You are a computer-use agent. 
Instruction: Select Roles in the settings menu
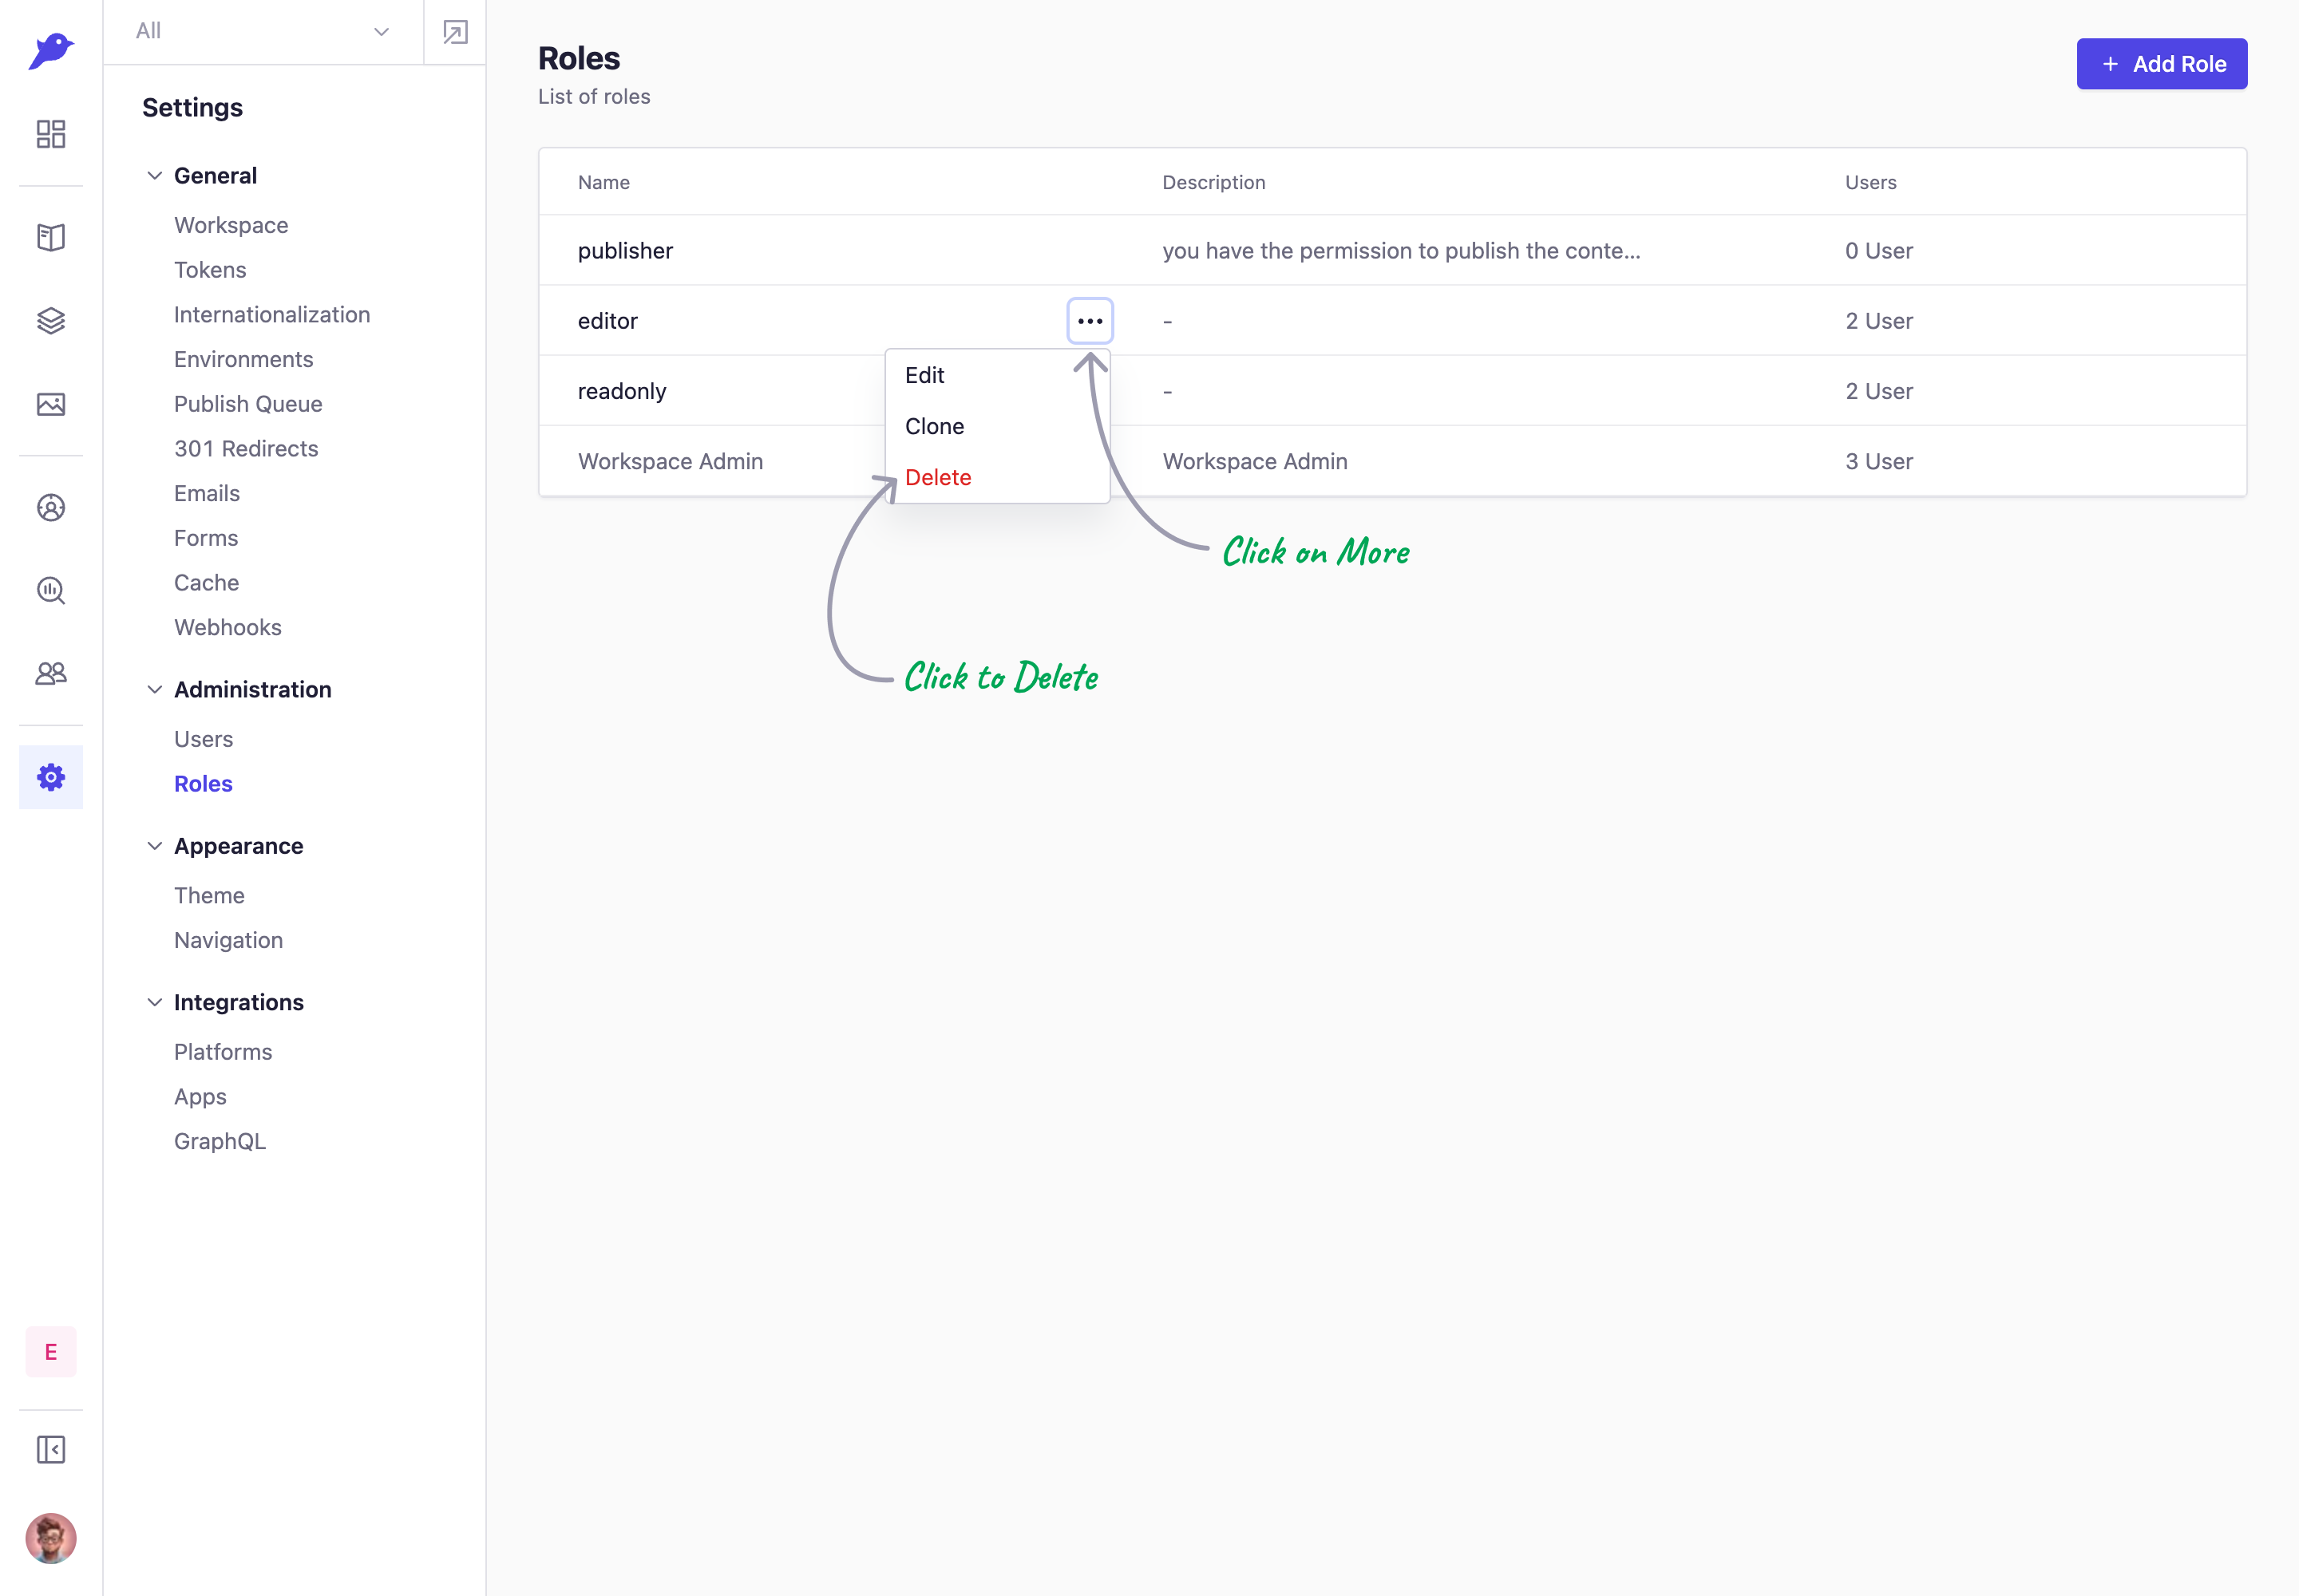pyautogui.click(x=203, y=784)
